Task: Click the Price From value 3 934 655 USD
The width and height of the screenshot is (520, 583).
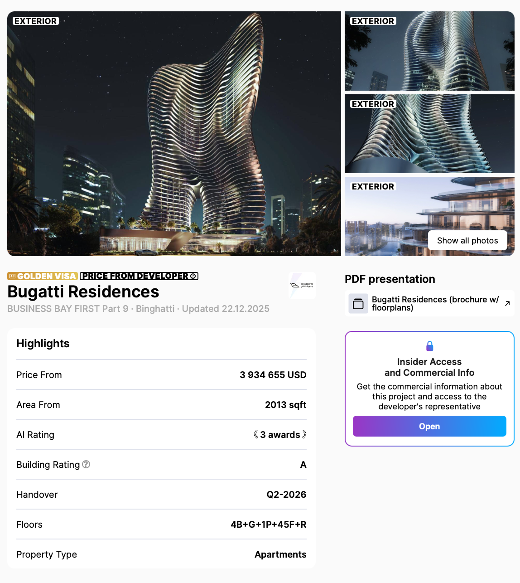Action: (273, 375)
